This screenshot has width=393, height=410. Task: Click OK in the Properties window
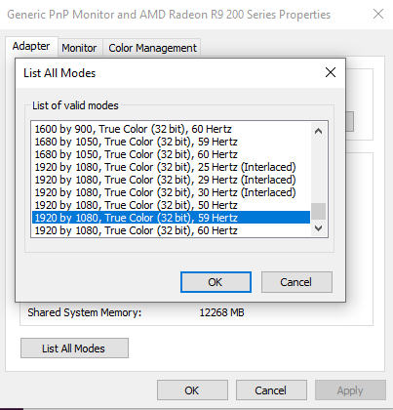pyautogui.click(x=192, y=390)
